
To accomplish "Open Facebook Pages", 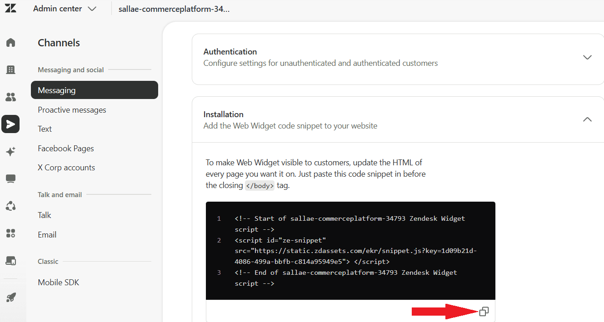I will (66, 149).
